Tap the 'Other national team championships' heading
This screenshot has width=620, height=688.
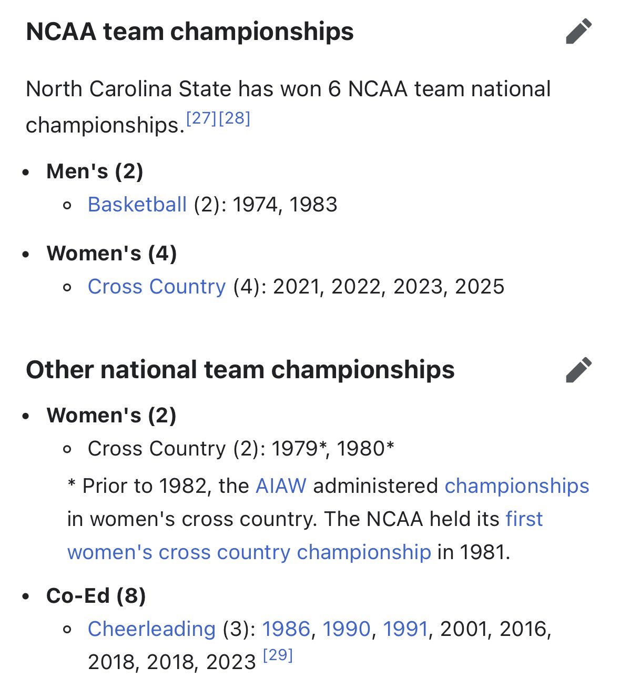coord(240,370)
